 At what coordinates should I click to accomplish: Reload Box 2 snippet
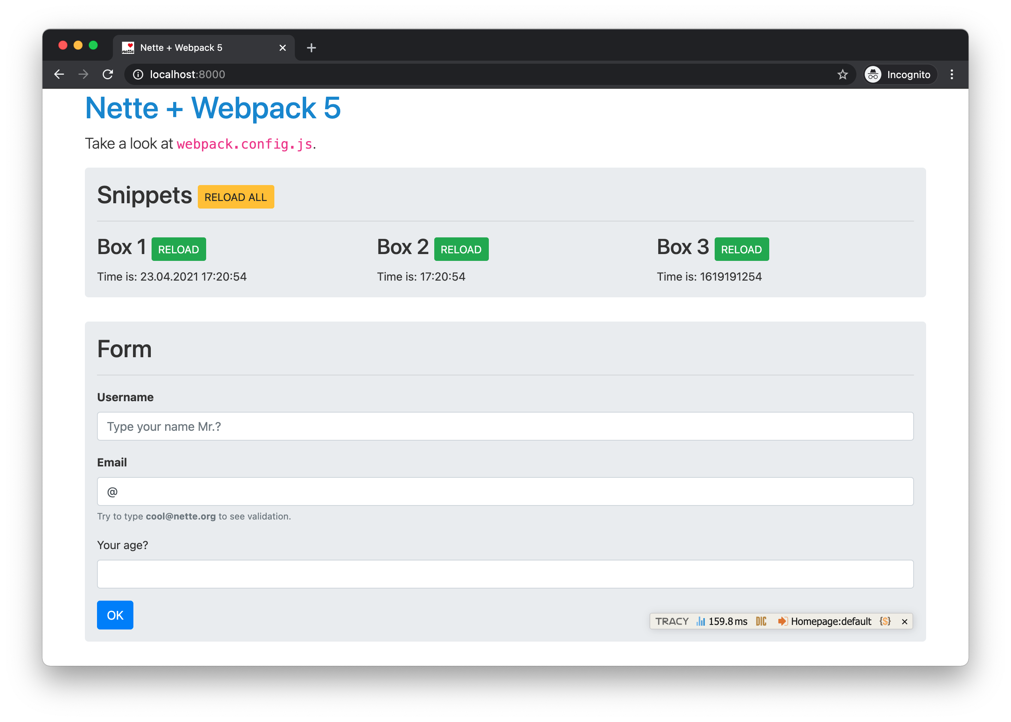(x=461, y=249)
